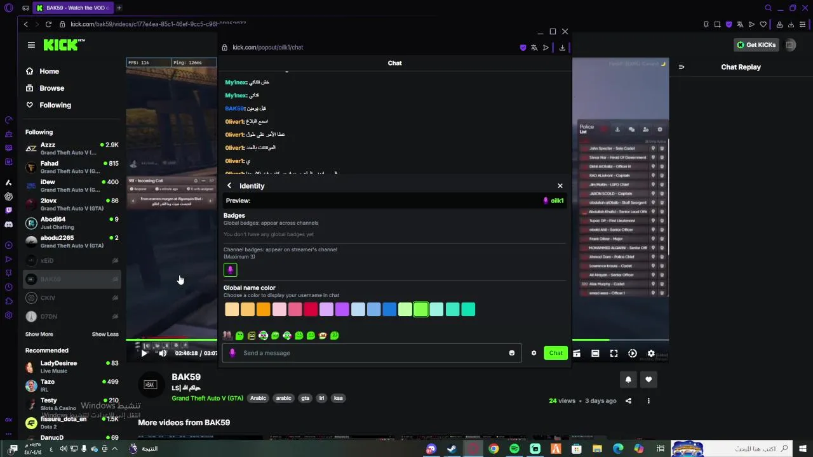The height and width of the screenshot is (457, 813).
Task: Click Get KICKs button
Action: coord(756,45)
